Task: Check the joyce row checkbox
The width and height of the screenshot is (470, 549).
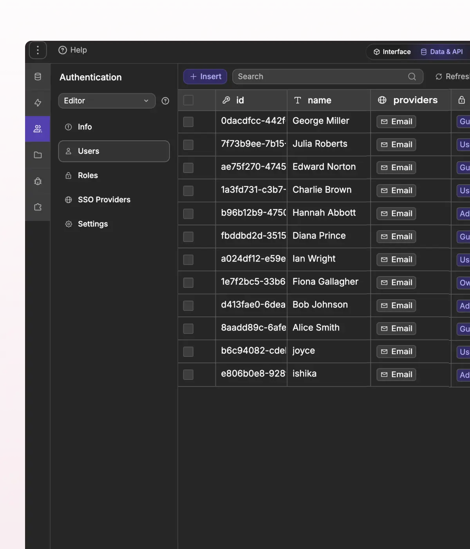Action: [188, 352]
